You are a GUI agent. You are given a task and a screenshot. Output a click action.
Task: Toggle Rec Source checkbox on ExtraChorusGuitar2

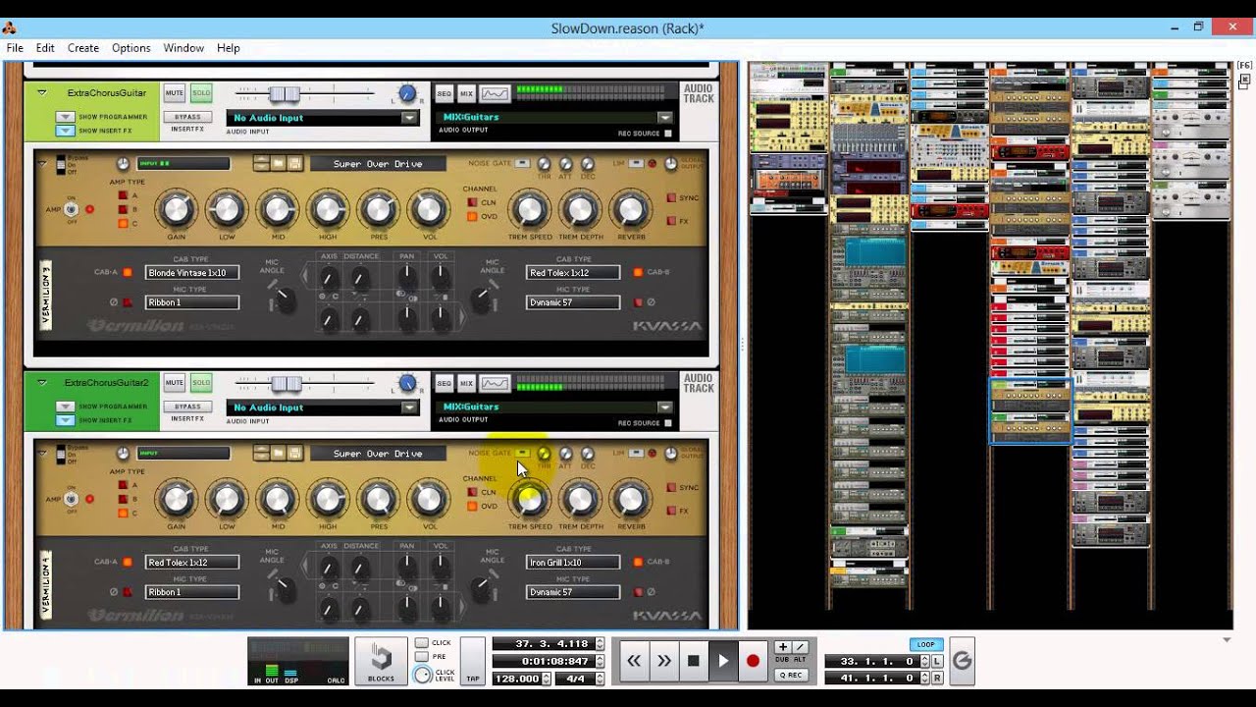(668, 423)
